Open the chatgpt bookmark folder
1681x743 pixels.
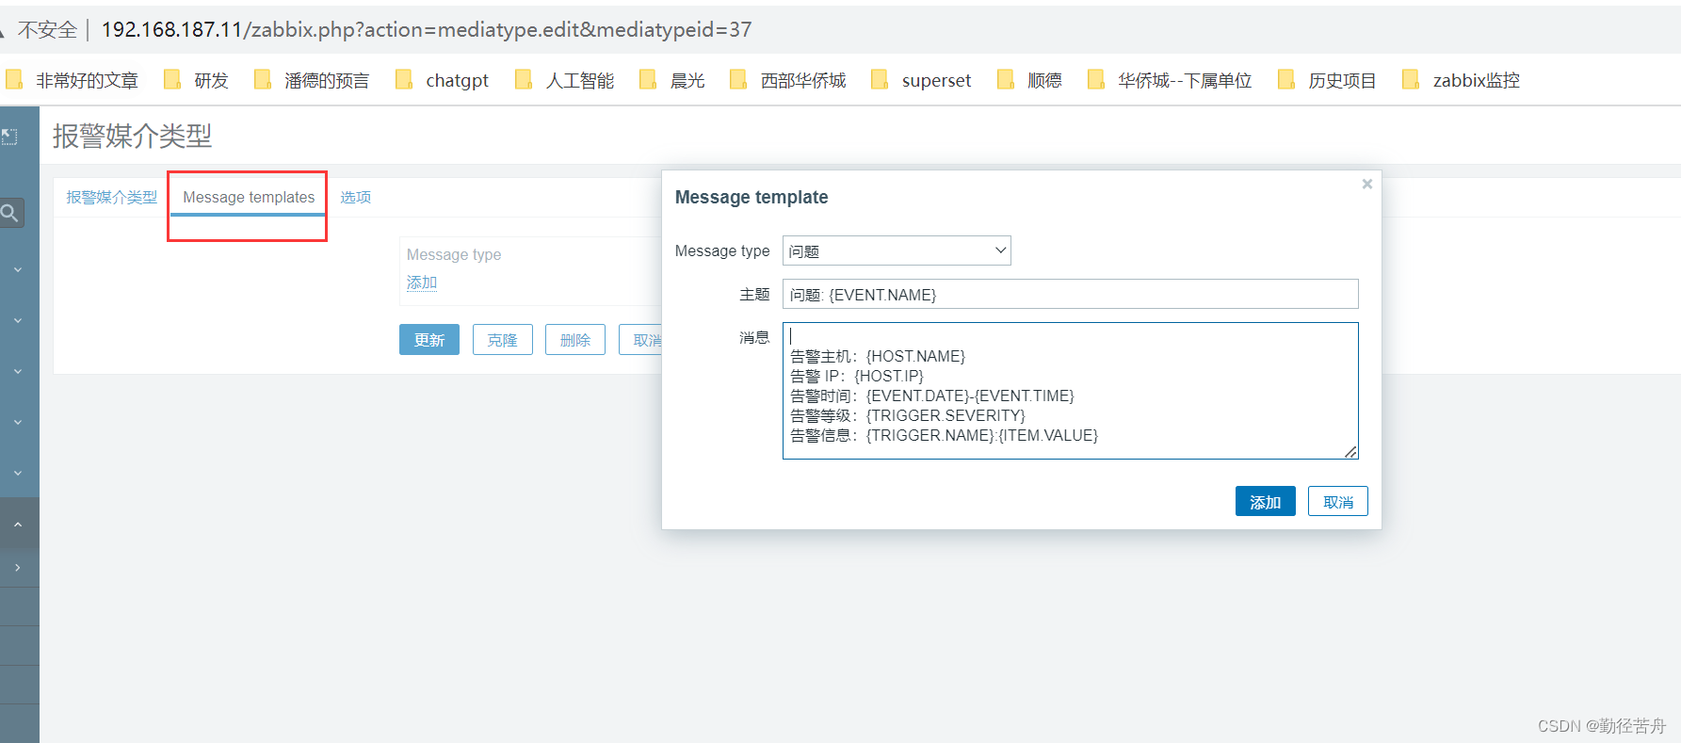[x=443, y=80]
